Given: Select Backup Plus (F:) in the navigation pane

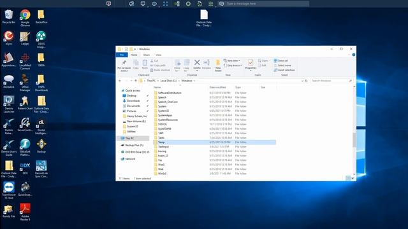Looking at the screenshot, I should click(134, 145).
